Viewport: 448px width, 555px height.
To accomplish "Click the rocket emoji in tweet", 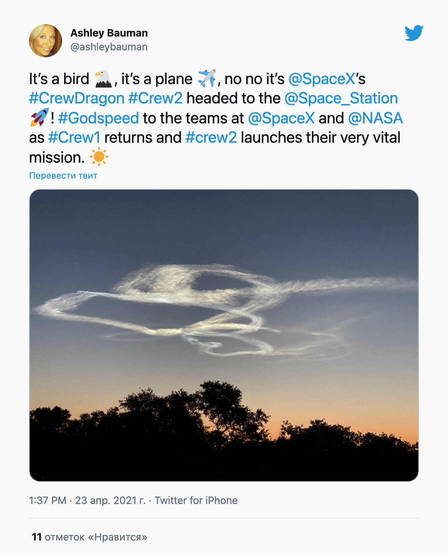I will coord(39,117).
